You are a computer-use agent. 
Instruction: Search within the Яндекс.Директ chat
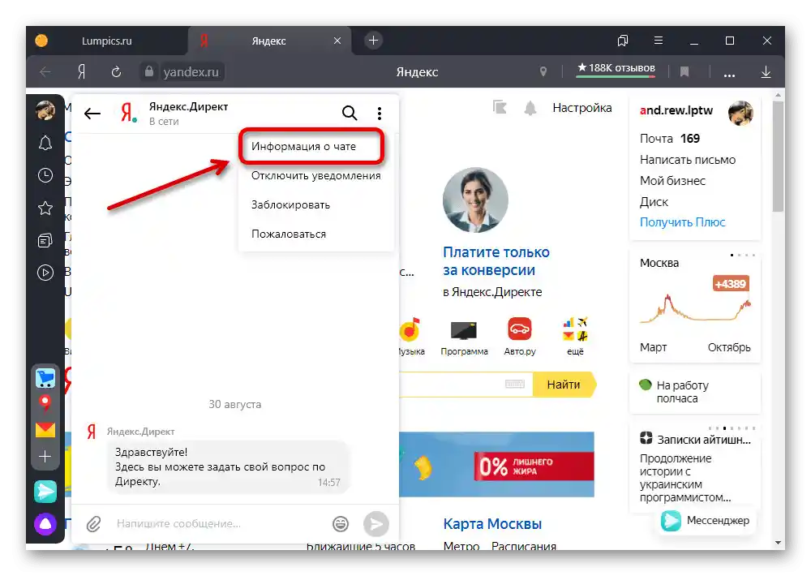point(350,113)
